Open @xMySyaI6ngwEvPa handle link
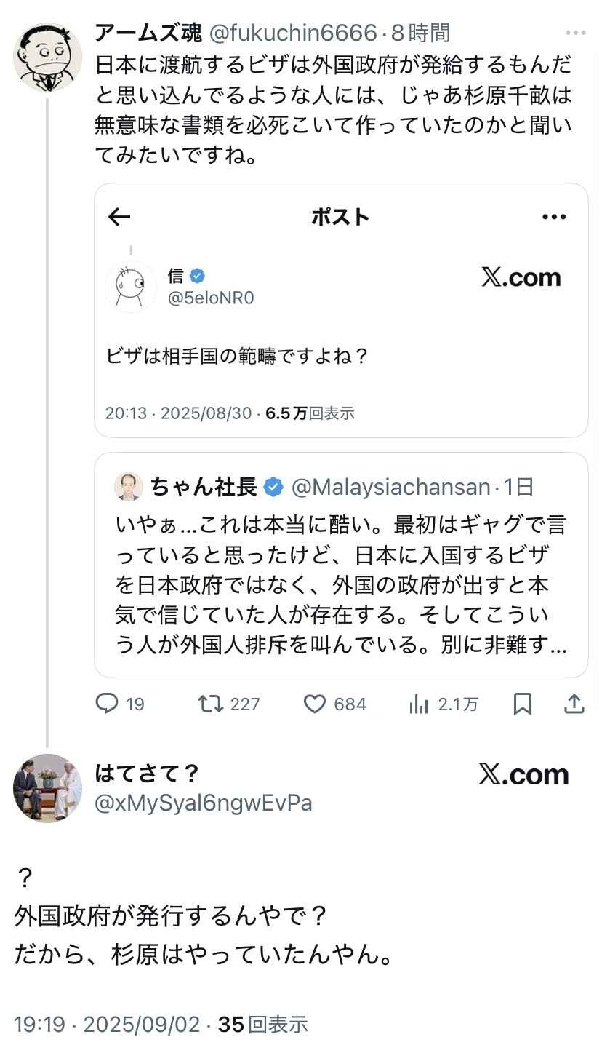 [204, 803]
